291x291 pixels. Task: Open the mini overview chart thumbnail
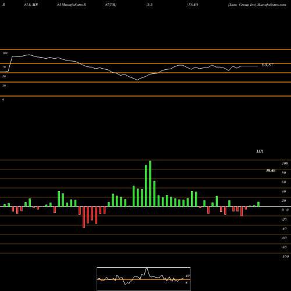pyautogui.click(x=144, y=279)
